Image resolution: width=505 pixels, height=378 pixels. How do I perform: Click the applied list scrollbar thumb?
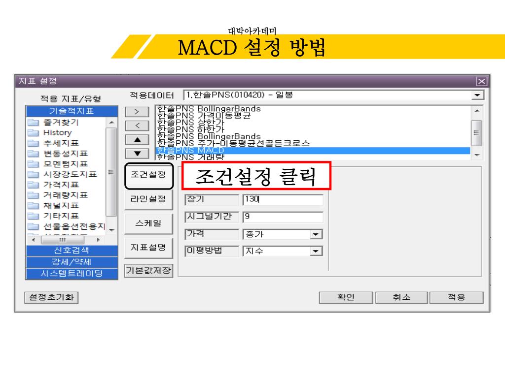point(477,133)
